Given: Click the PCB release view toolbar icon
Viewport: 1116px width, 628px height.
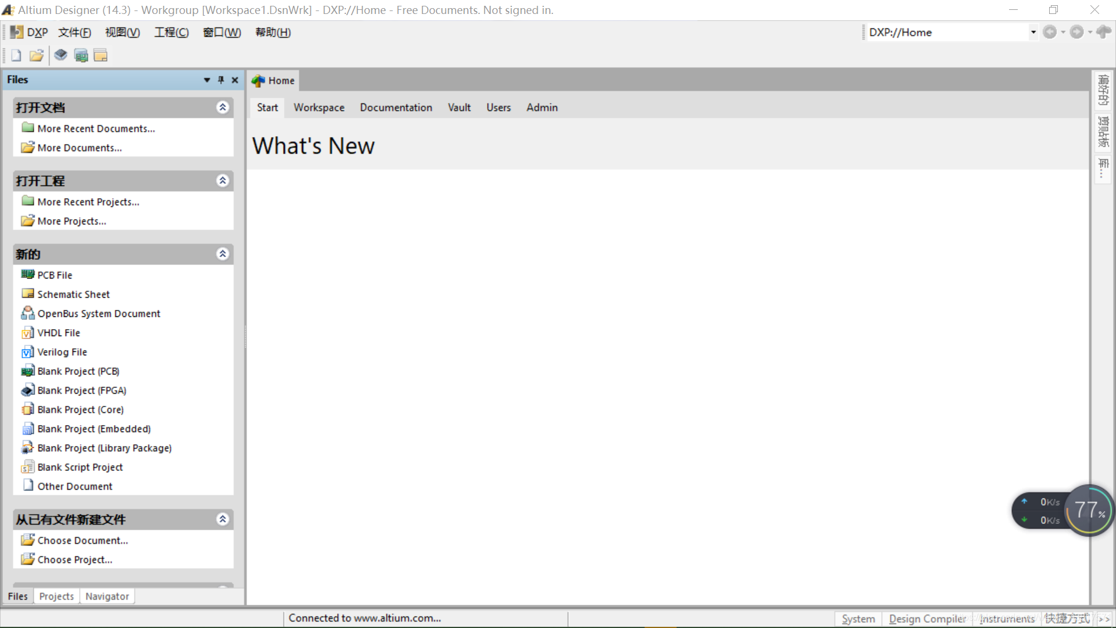Looking at the screenshot, I should (81, 56).
